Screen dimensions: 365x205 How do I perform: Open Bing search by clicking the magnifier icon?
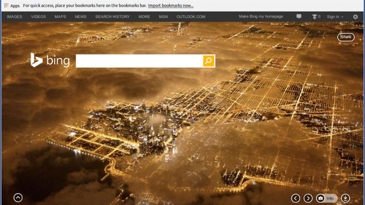tap(208, 61)
